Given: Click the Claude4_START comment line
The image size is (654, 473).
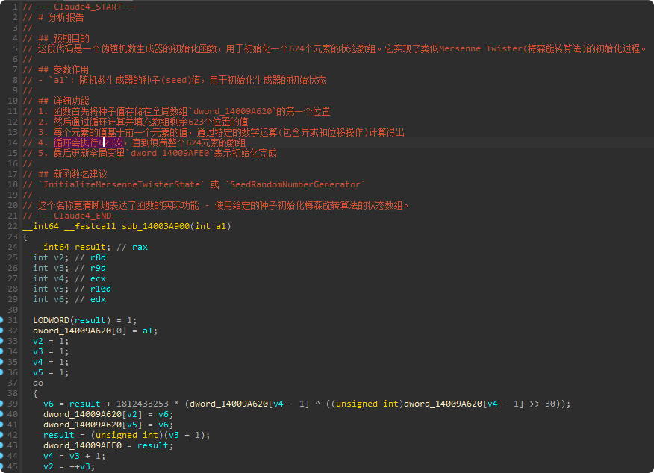Looking at the screenshot, I should coord(79,7).
